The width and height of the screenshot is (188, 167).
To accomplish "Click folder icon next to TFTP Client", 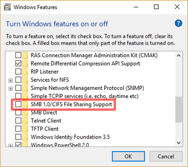I will tap(25, 129).
